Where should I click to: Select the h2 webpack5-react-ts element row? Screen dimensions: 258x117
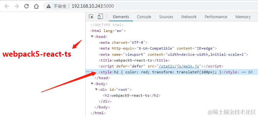131,95
